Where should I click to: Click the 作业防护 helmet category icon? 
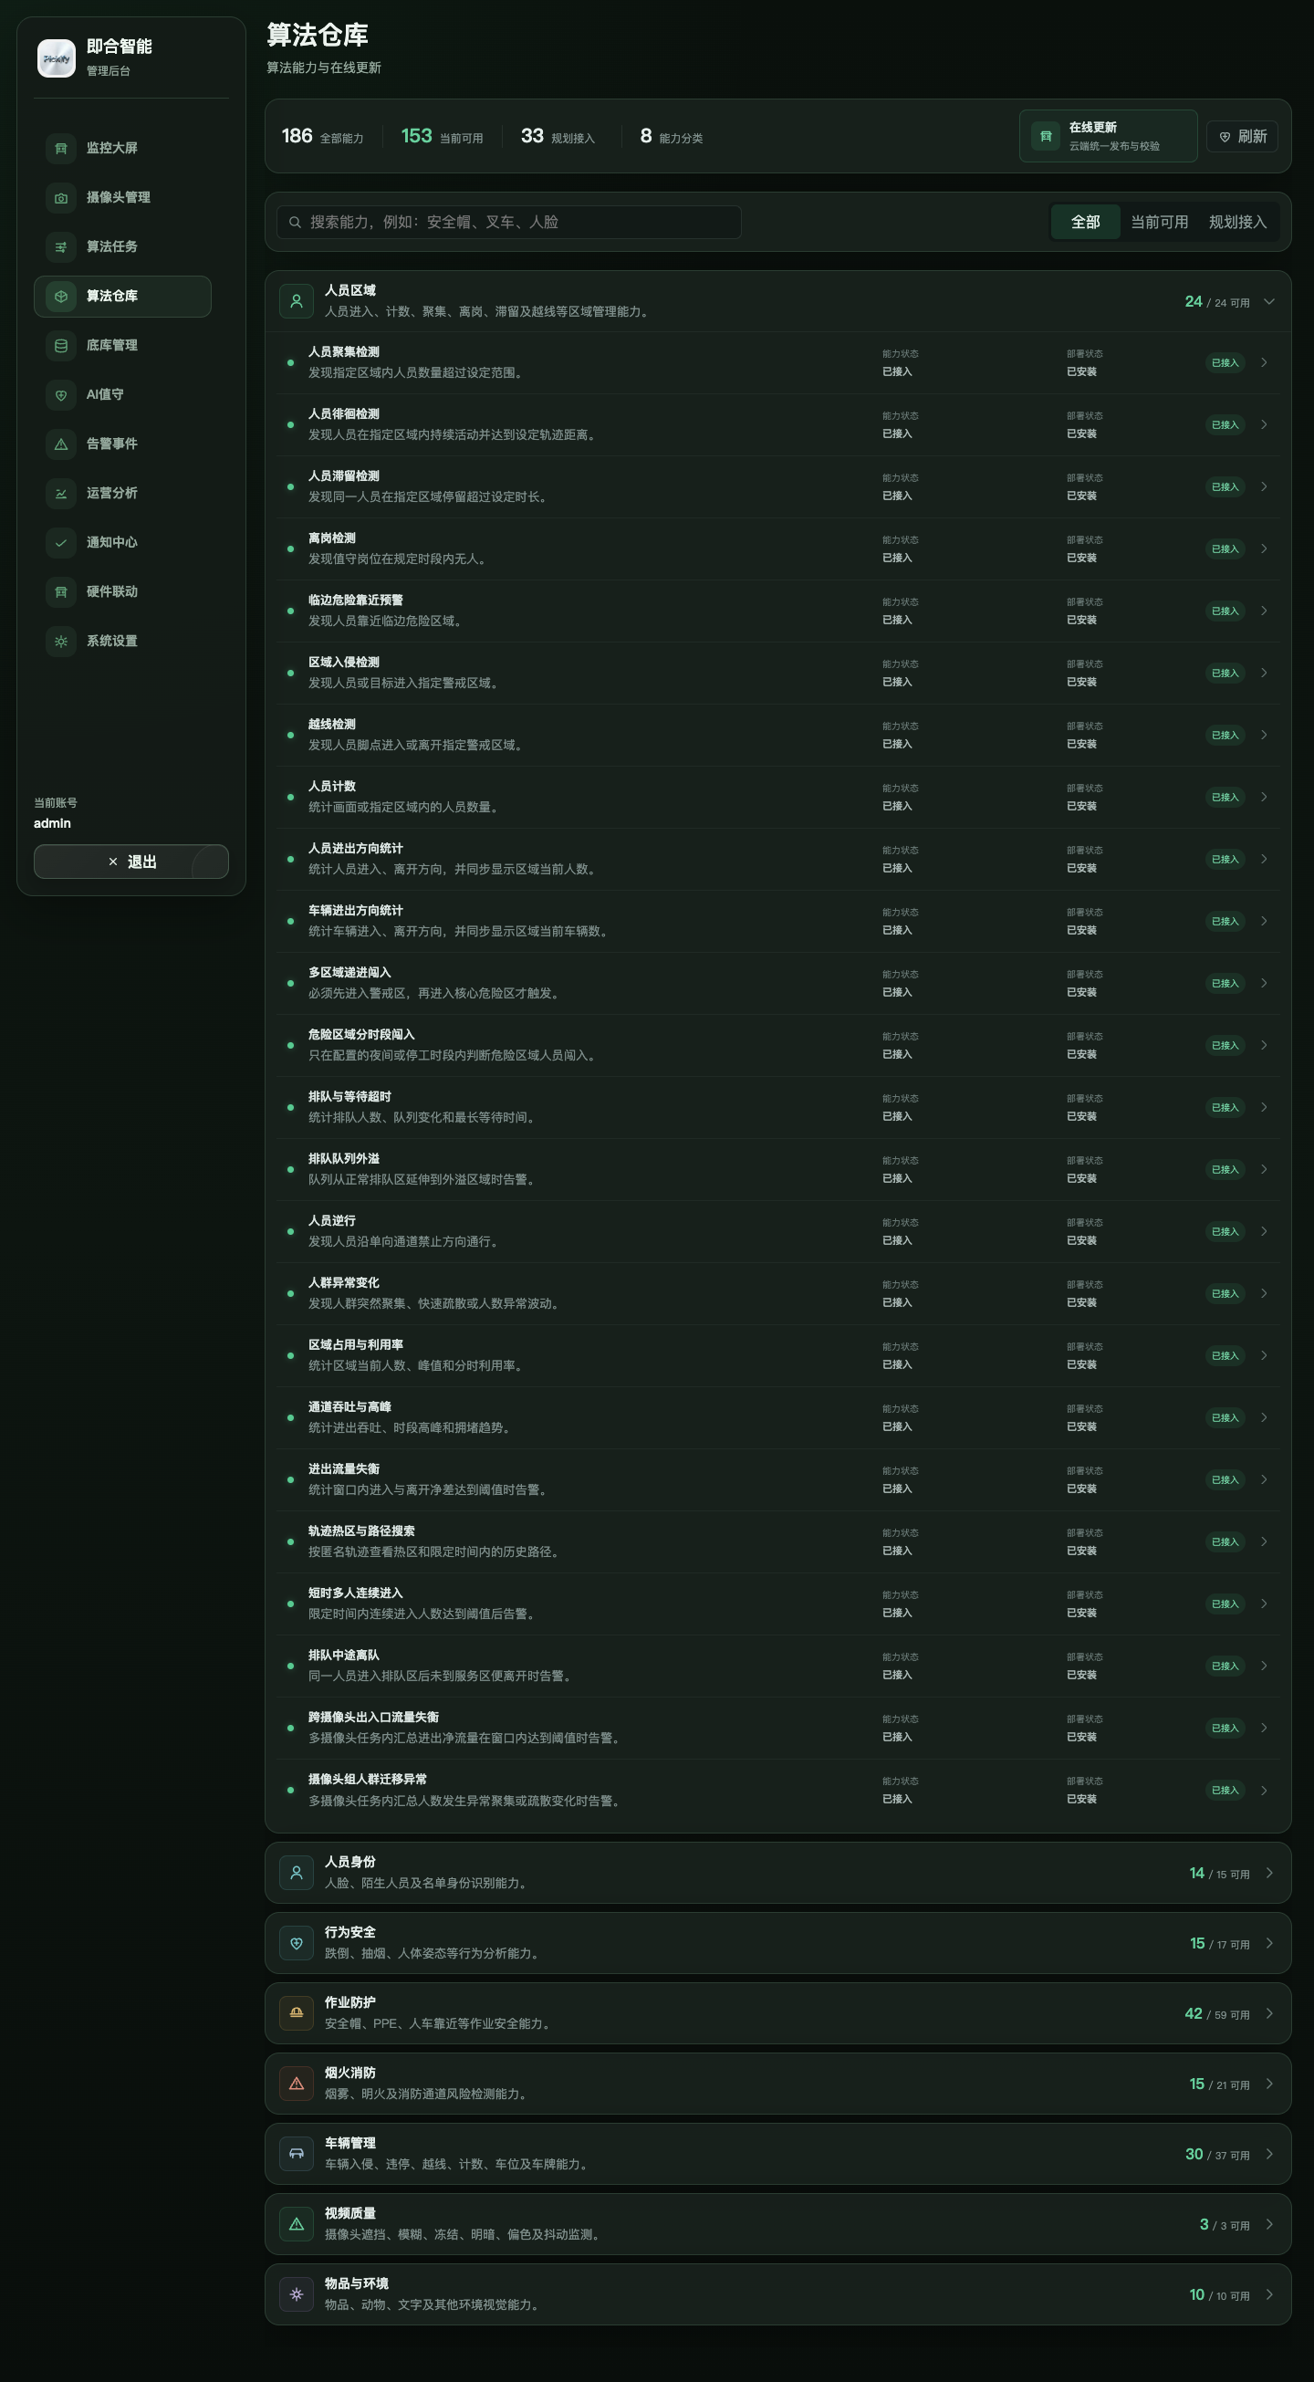tap(297, 2013)
